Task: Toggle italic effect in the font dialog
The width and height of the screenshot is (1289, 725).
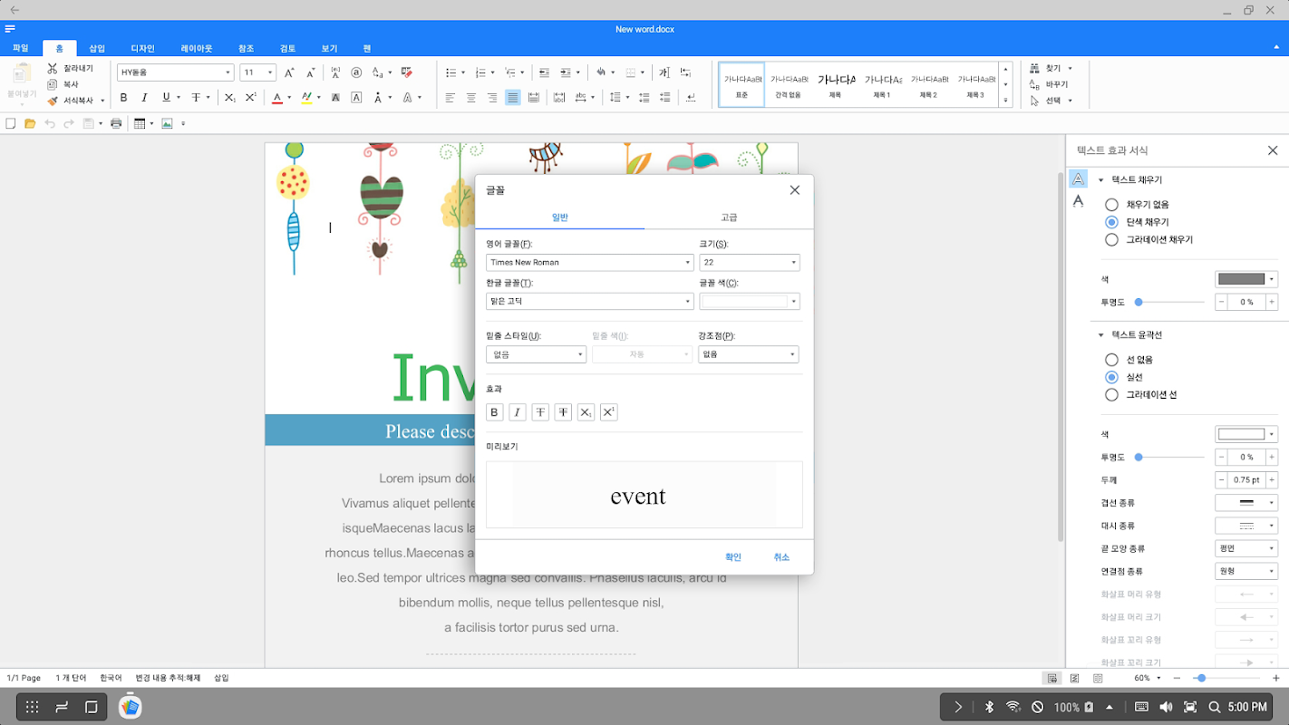Action: click(518, 412)
